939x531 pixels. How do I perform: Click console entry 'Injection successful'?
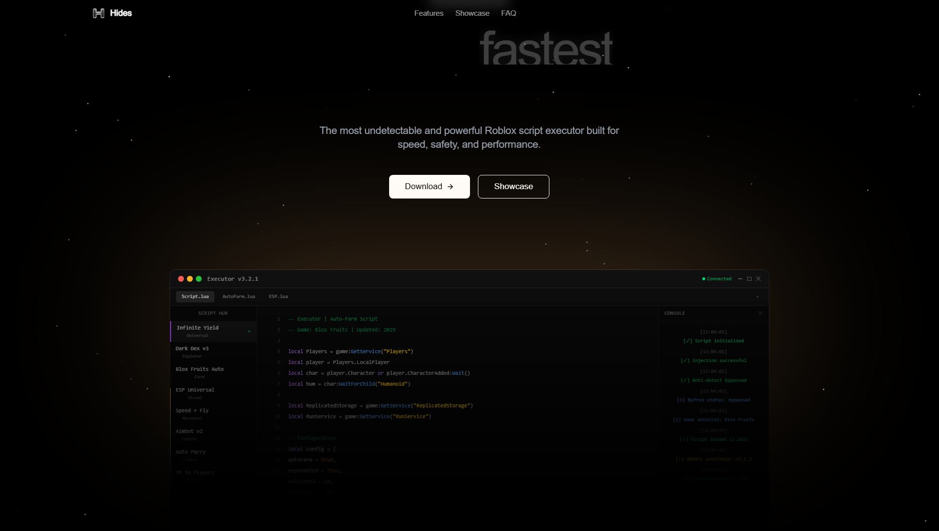tap(713, 361)
